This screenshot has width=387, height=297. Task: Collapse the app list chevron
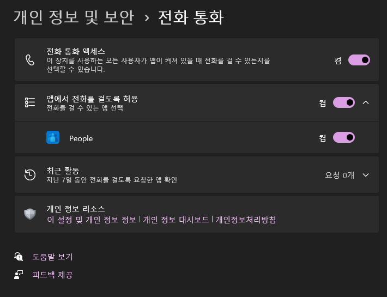click(x=366, y=102)
